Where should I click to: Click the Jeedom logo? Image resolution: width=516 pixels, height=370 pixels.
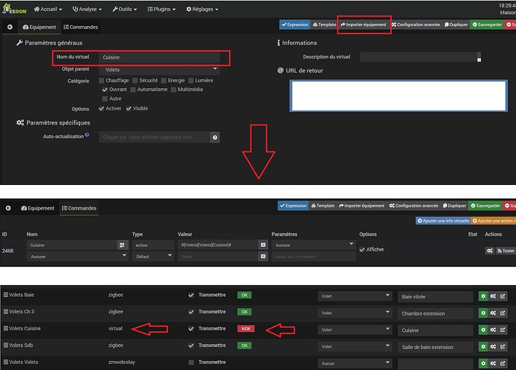[14, 9]
